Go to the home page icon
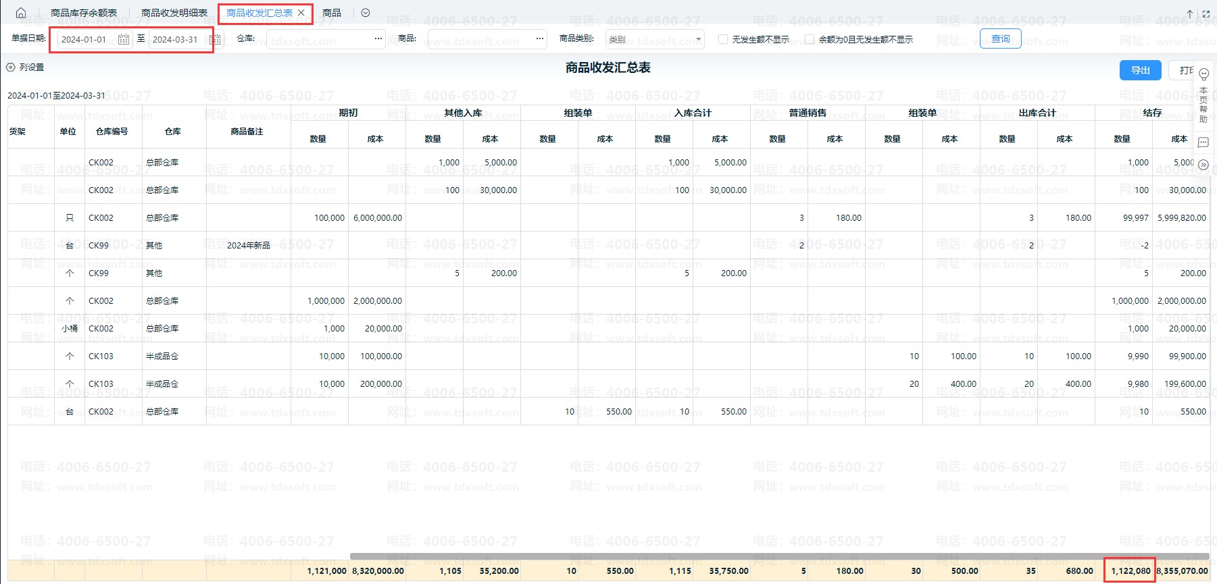 [x=21, y=13]
